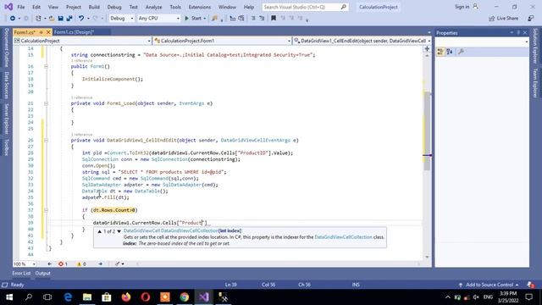Viewport: 542px width, 305px height.
Task: Open the Start button dropdown arrow
Action: pos(205,19)
